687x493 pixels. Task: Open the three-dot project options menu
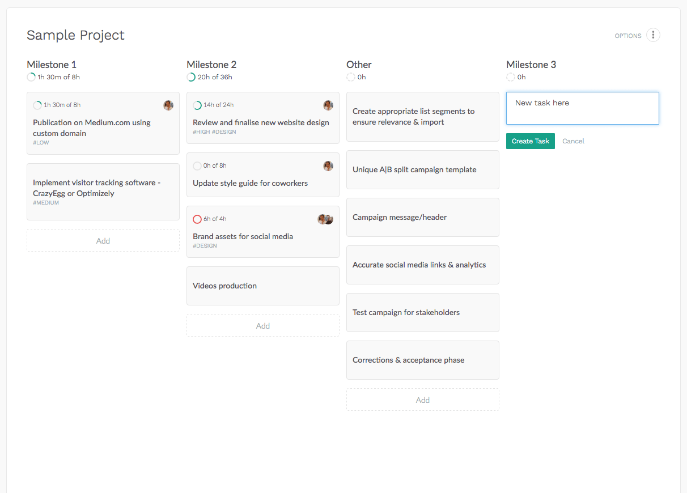653,35
